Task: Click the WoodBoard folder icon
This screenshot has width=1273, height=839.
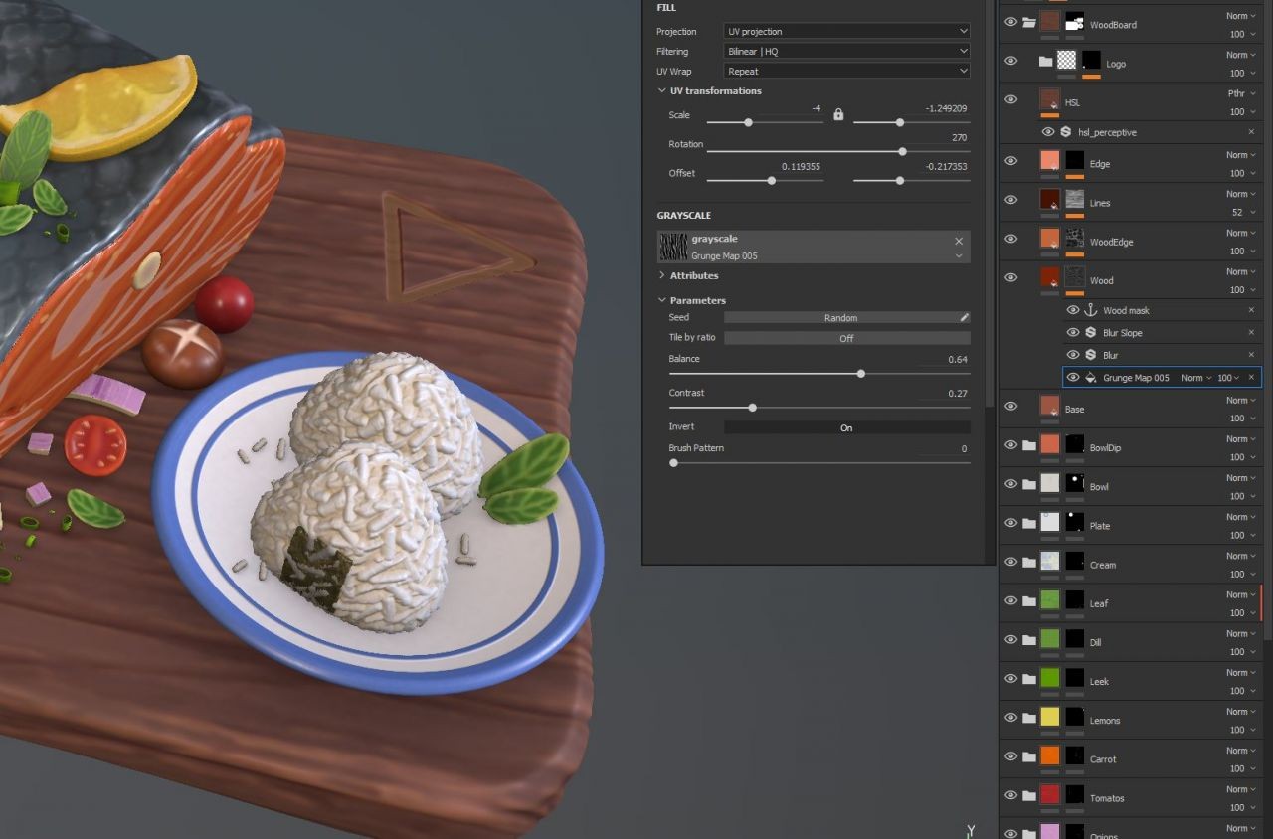Action: tap(1029, 23)
